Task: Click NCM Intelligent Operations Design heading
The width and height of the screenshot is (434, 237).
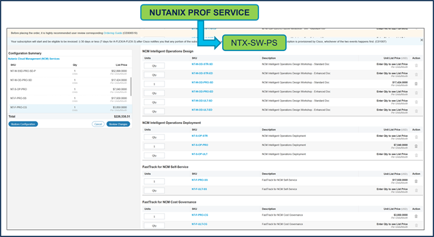Action: pos(168,51)
